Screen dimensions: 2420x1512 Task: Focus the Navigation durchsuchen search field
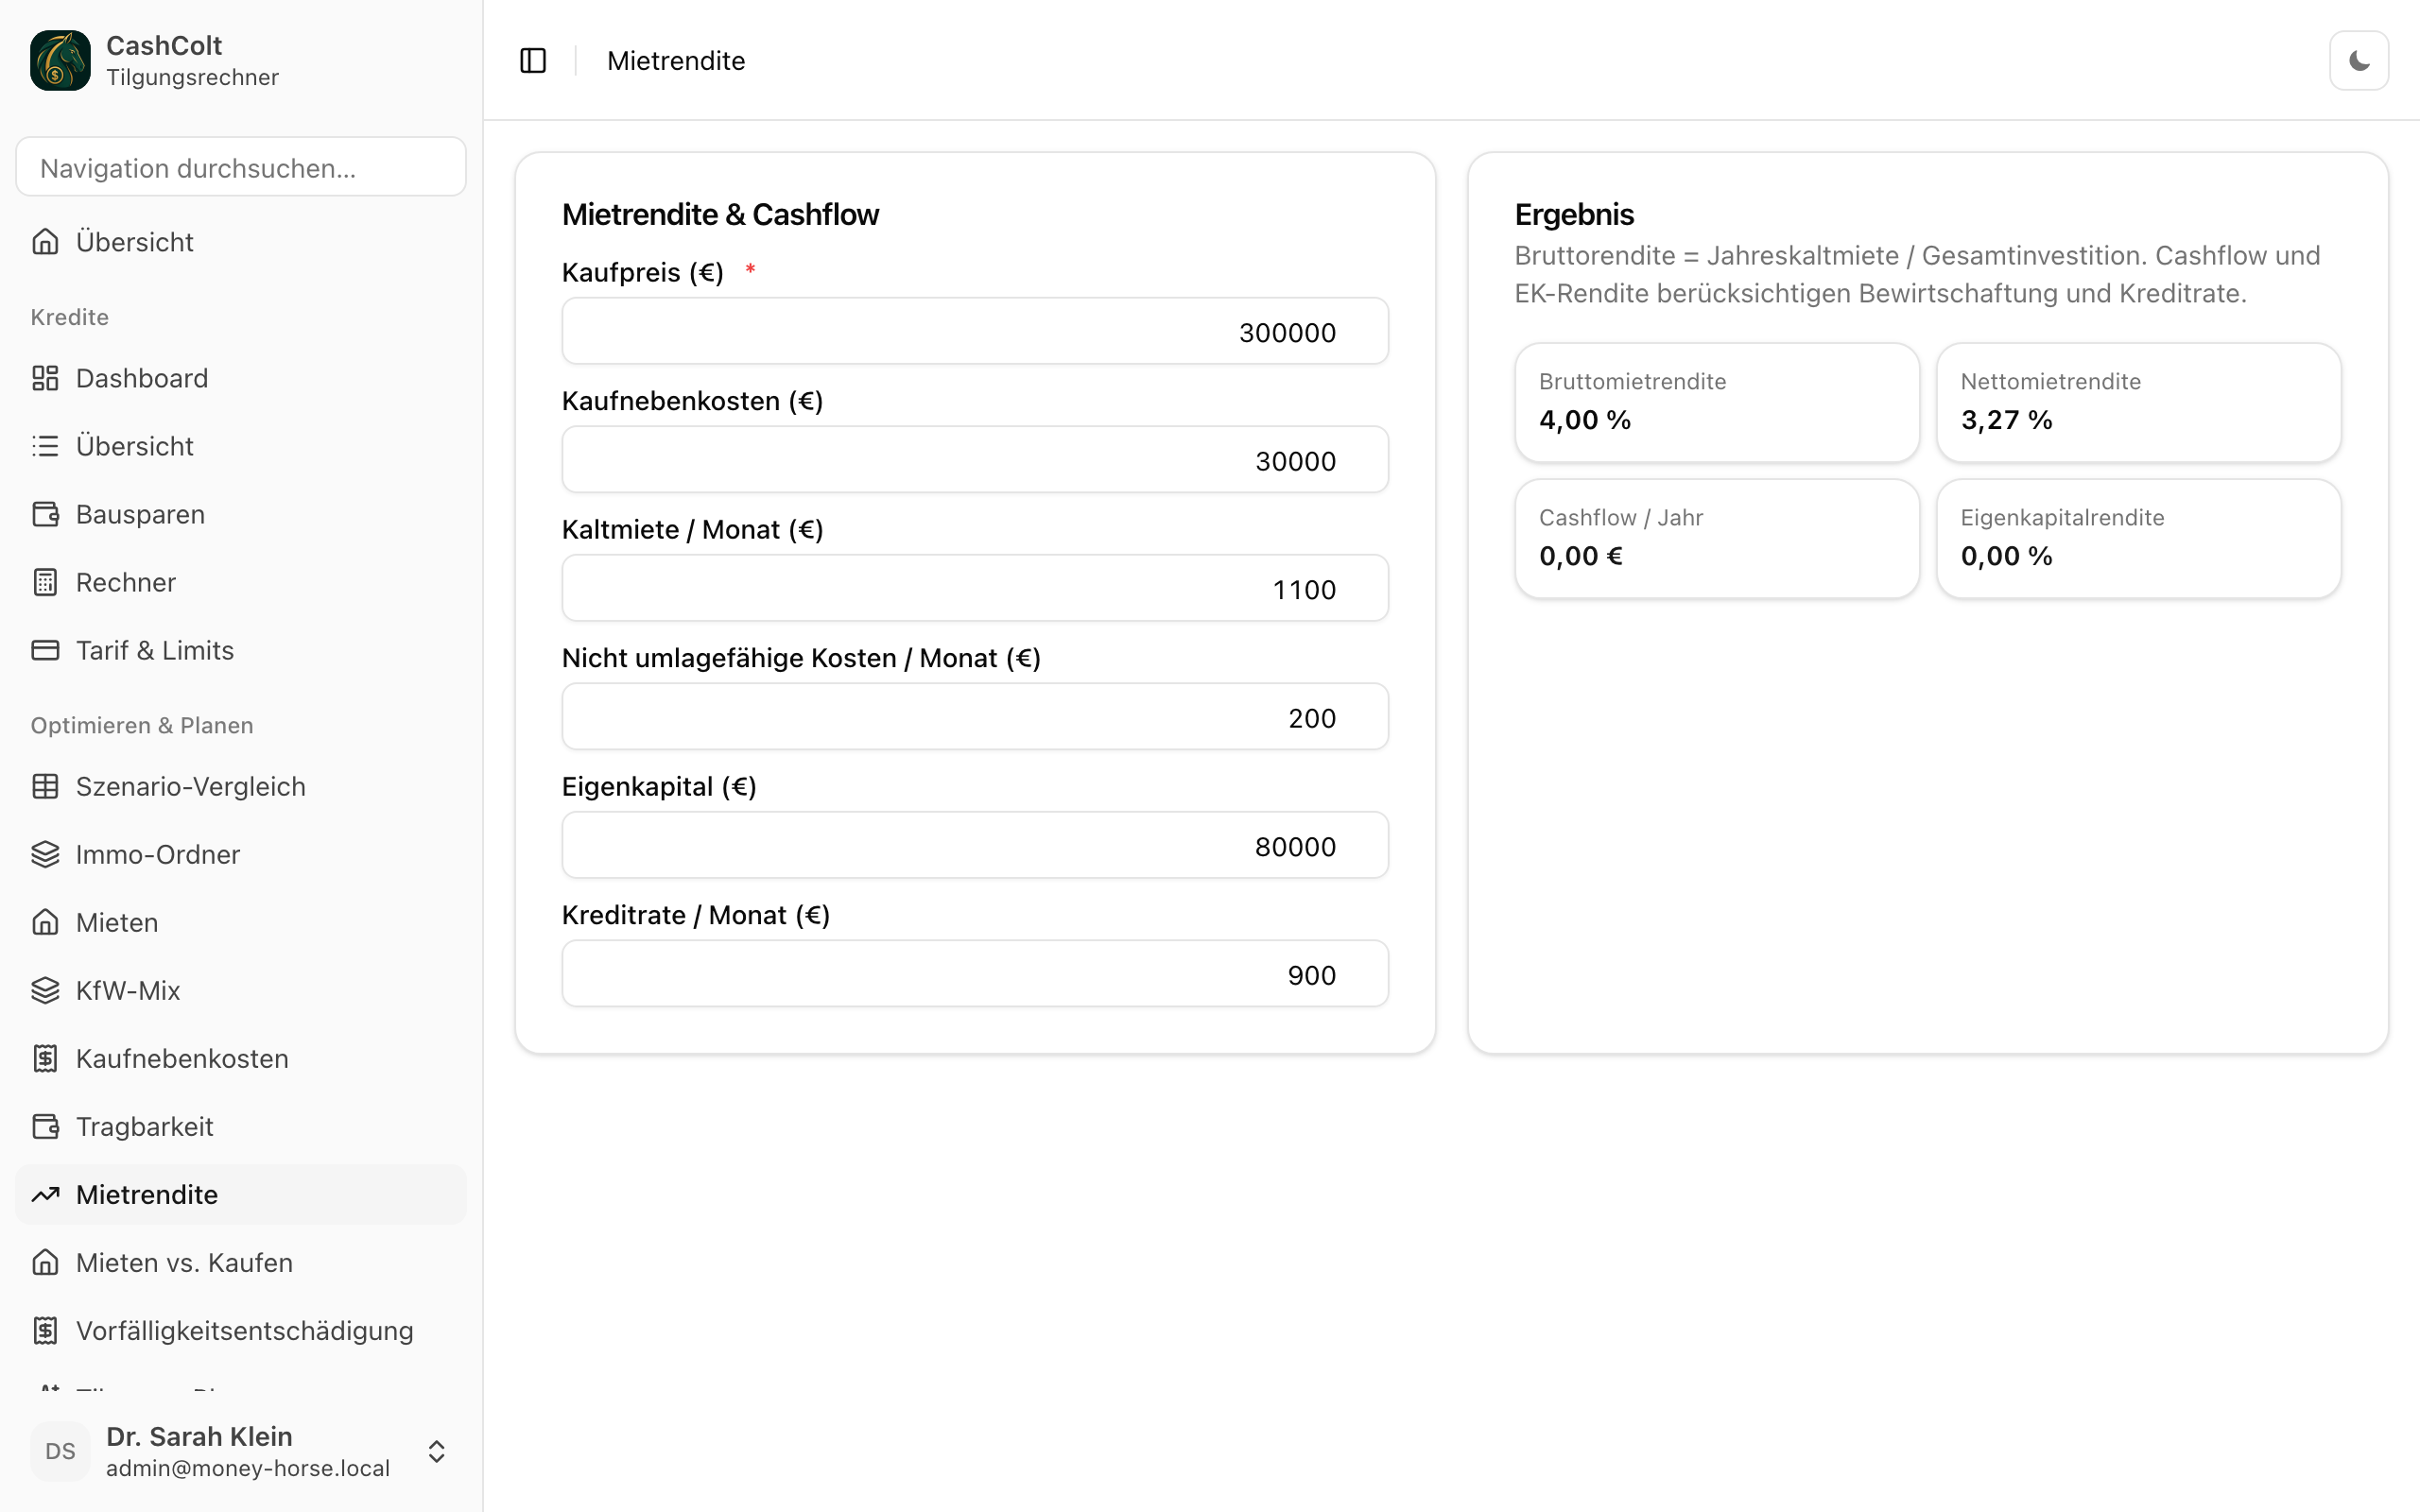click(x=241, y=167)
